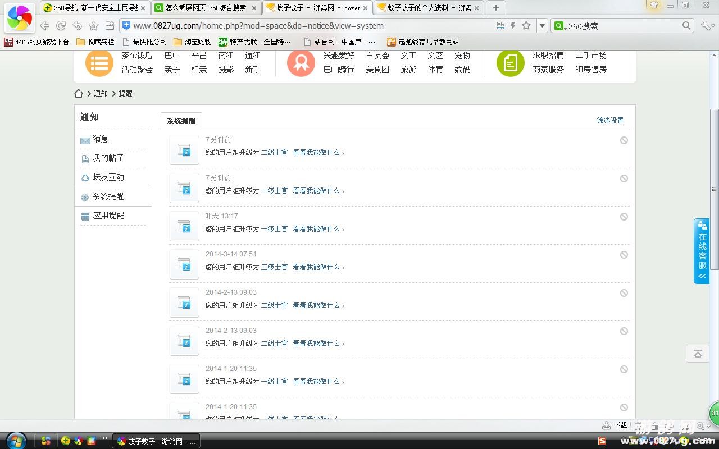Screen dimensions: 719x449
Task: Click the browser back arrow button
Action: click(45, 26)
